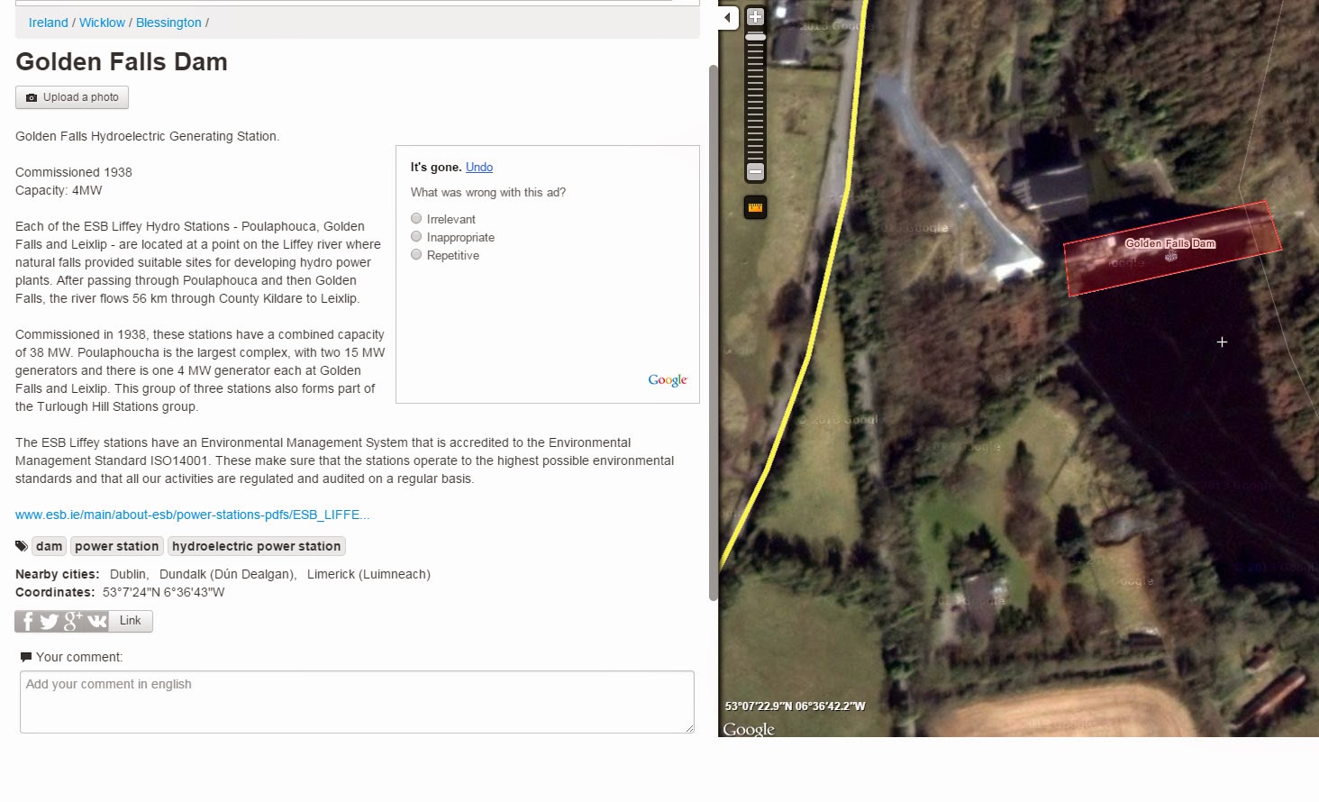Viewport: 1319px width, 802px height.
Task: Click the Golden Falls Dam page title
Action: point(122,62)
